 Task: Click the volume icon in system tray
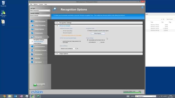coord(166,96)
